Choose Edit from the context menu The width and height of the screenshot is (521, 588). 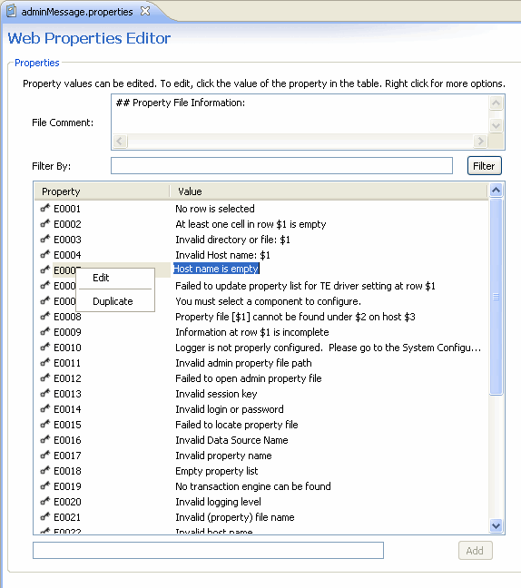101,278
